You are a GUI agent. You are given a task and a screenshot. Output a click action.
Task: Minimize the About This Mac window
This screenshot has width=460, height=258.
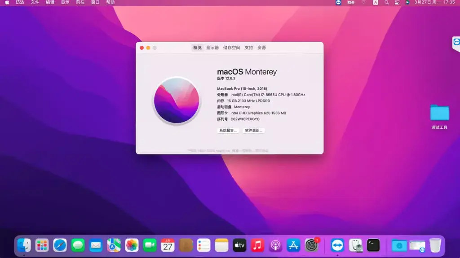(148, 48)
